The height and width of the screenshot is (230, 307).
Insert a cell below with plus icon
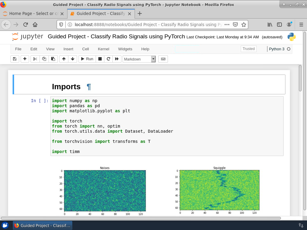point(25,59)
